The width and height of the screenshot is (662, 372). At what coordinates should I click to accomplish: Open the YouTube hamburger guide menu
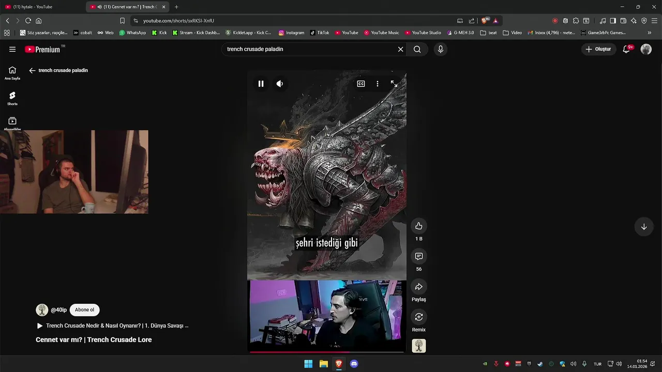[12, 49]
